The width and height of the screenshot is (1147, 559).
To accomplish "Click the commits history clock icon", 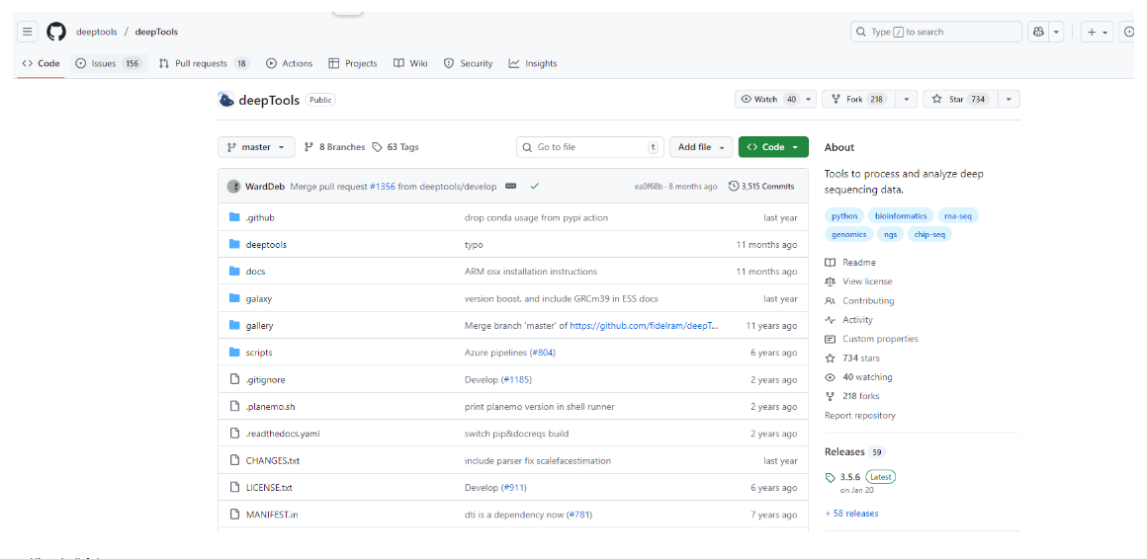I will [x=734, y=187].
